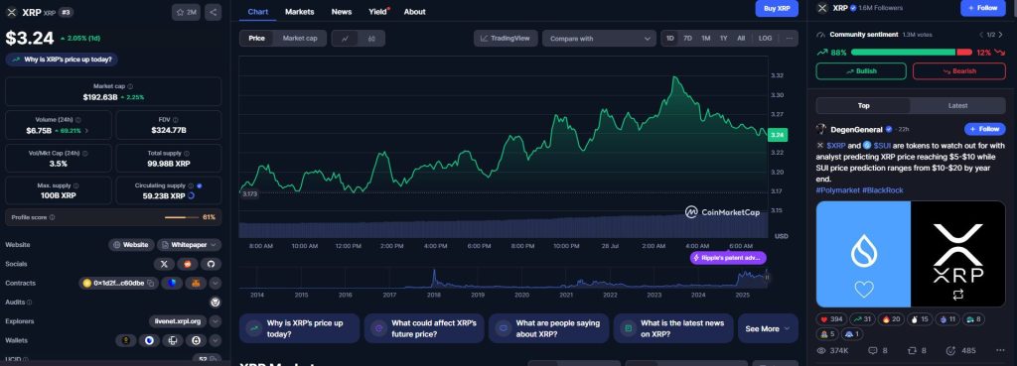Click the info icon next to Market cap
This screenshot has width=1017, height=366.
[130, 86]
